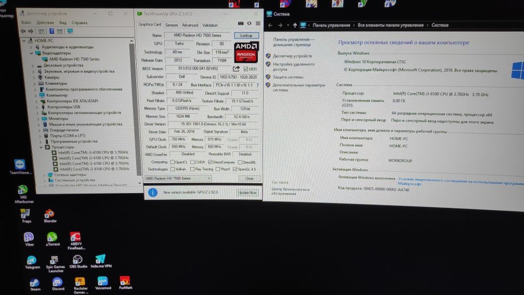Click the GPU-Z screenshot camera icon
The height and width of the screenshot is (295, 524).
tap(241, 23)
